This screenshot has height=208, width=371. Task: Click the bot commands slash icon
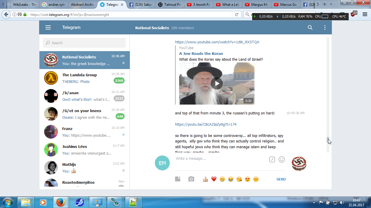tap(272, 159)
